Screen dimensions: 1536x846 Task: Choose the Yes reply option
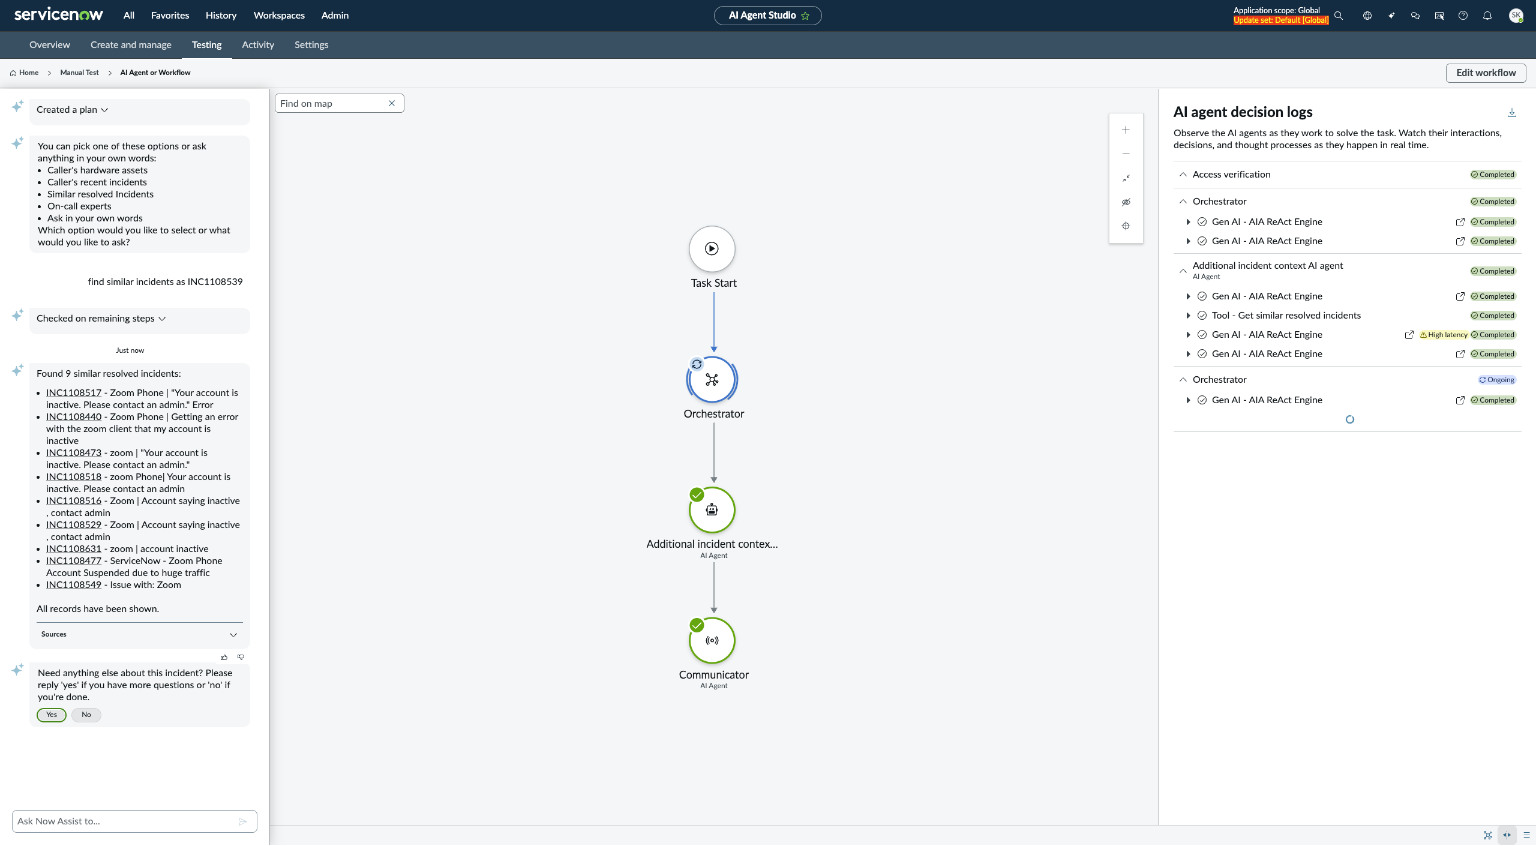pyautogui.click(x=52, y=715)
